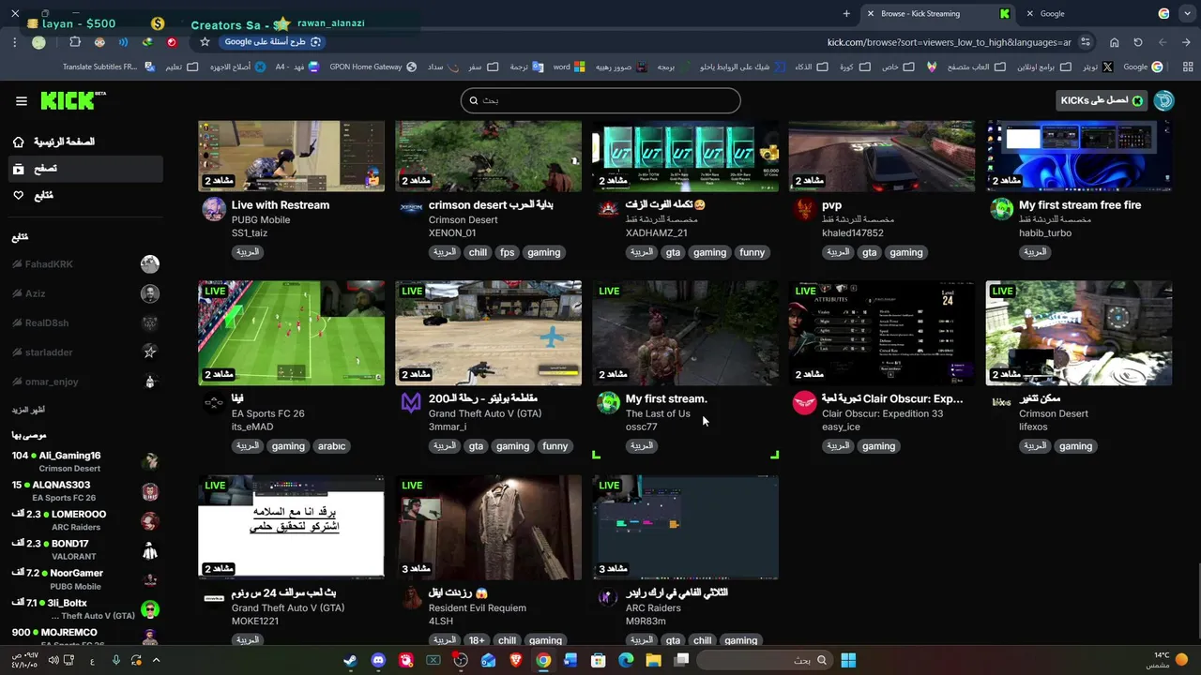Open a new browser tab

846,13
